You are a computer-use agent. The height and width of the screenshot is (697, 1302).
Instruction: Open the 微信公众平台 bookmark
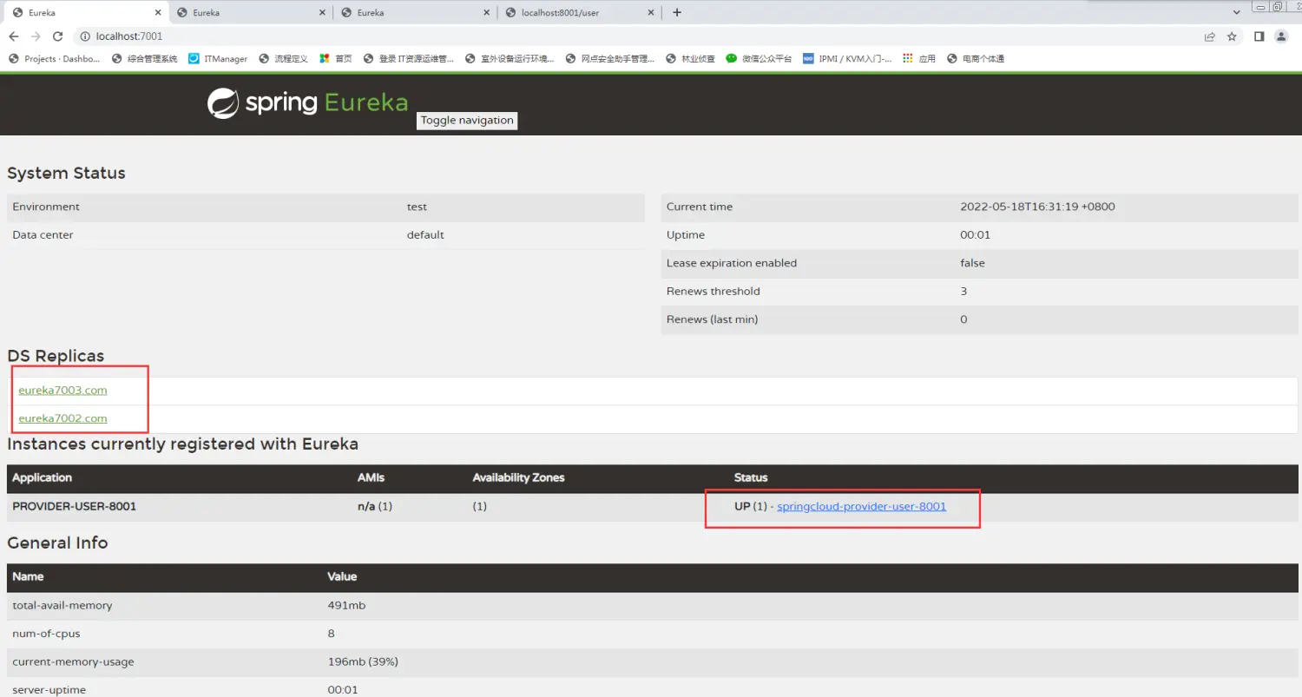click(x=759, y=59)
